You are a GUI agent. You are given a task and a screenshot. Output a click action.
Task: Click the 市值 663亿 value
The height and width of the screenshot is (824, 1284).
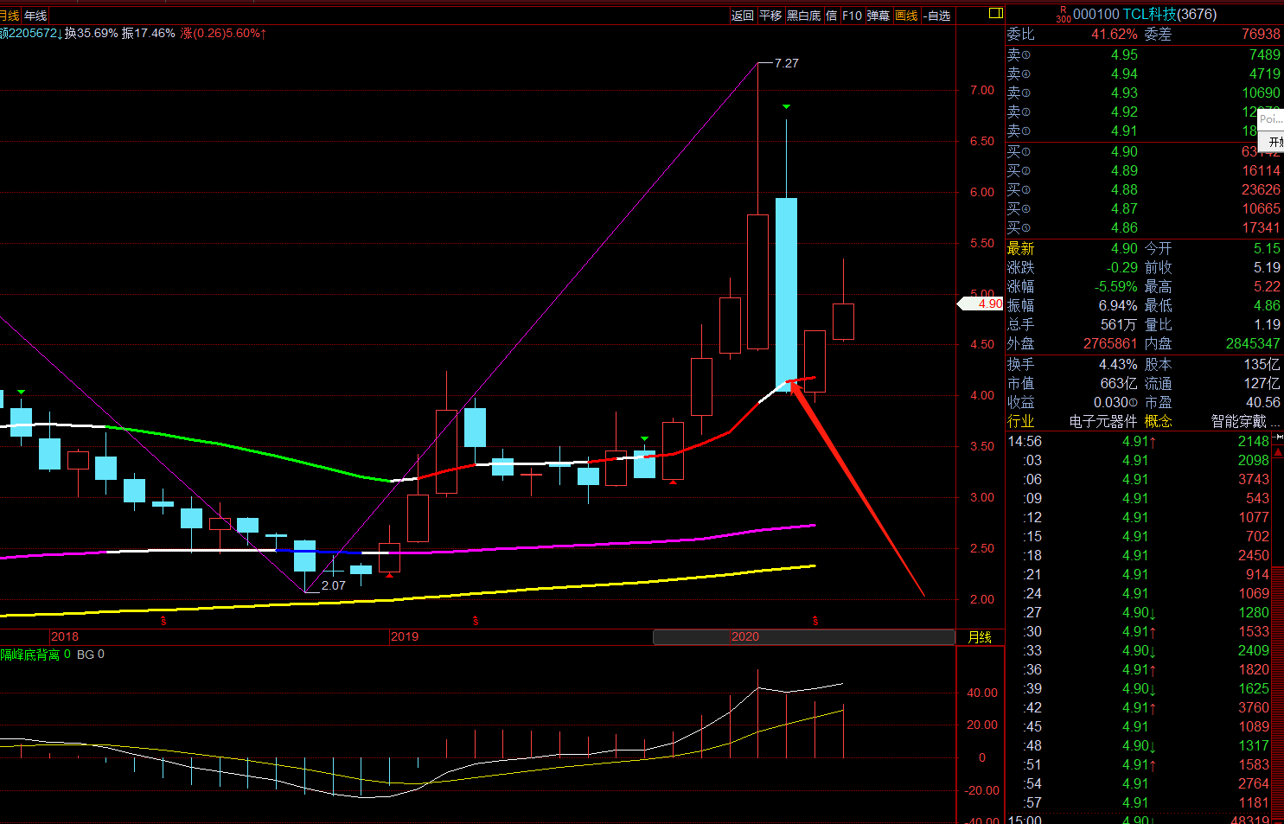[x=1119, y=383]
